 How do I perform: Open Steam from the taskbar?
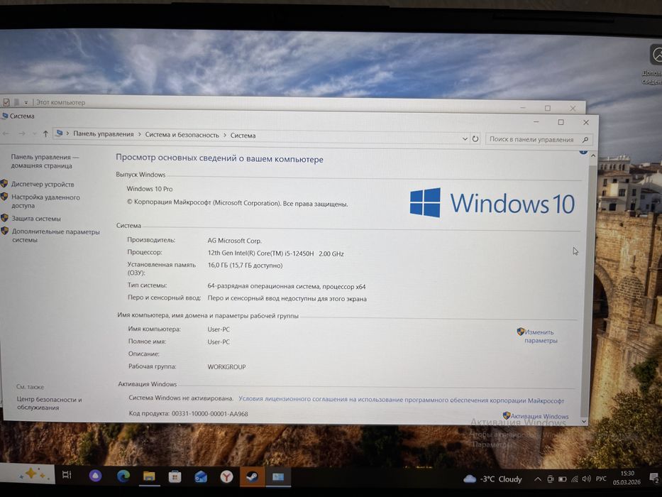(253, 478)
